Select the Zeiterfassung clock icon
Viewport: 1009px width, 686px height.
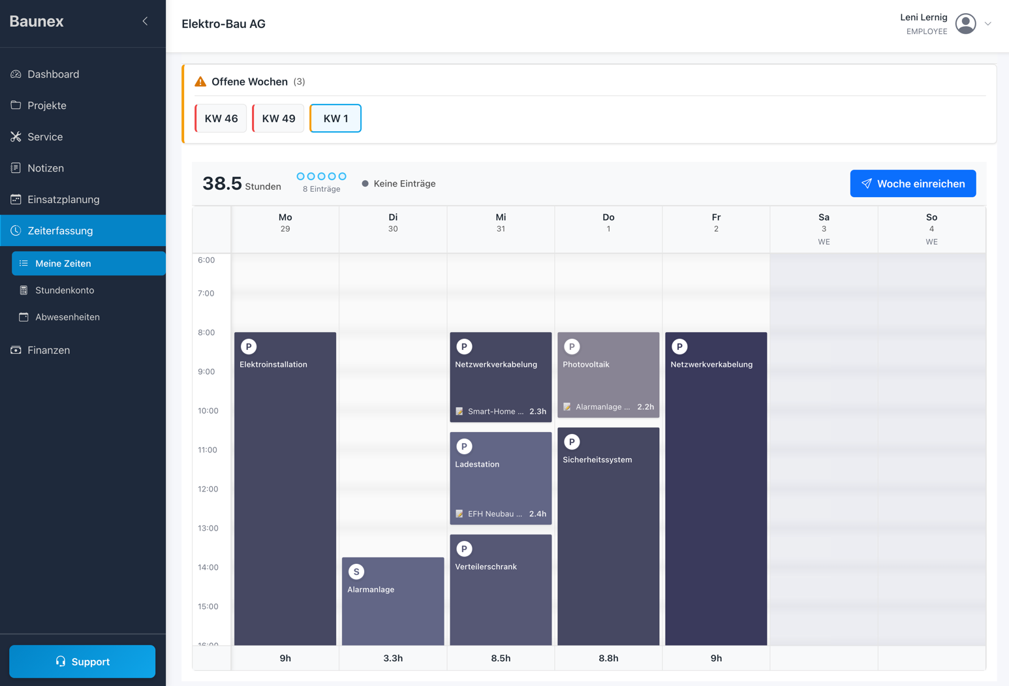click(15, 230)
